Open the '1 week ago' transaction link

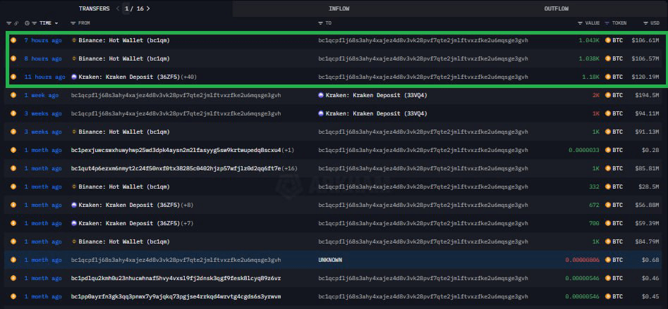tap(42, 95)
